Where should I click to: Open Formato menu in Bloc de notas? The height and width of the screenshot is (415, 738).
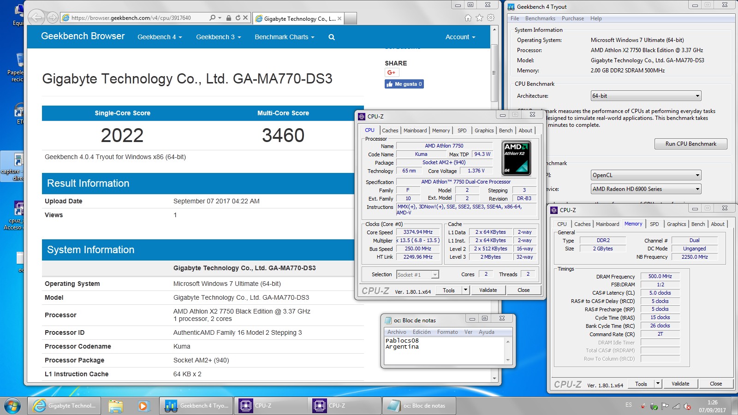pyautogui.click(x=447, y=332)
